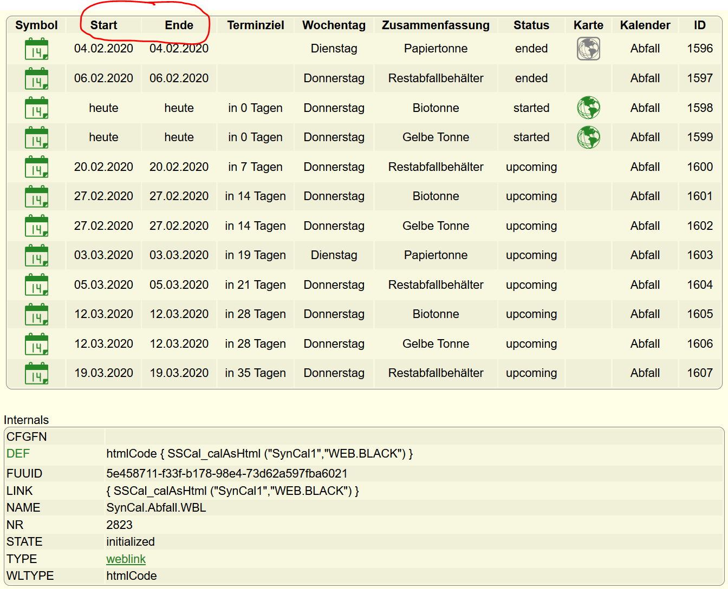Click the FUUID value 5e458711-f33f-b178

[x=226, y=473]
